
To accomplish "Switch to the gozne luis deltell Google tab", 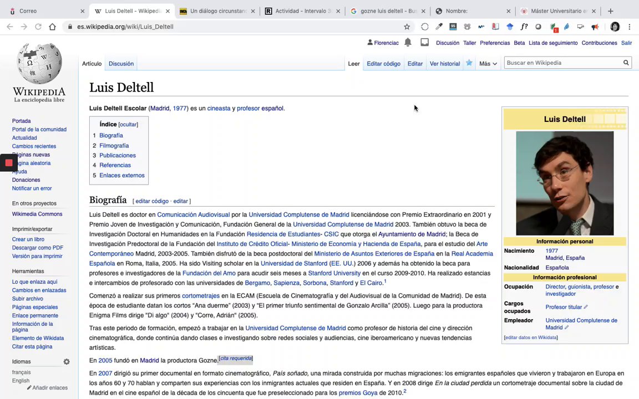I will (x=388, y=11).
